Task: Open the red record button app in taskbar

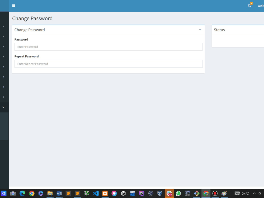Action: pyautogui.click(x=215, y=194)
